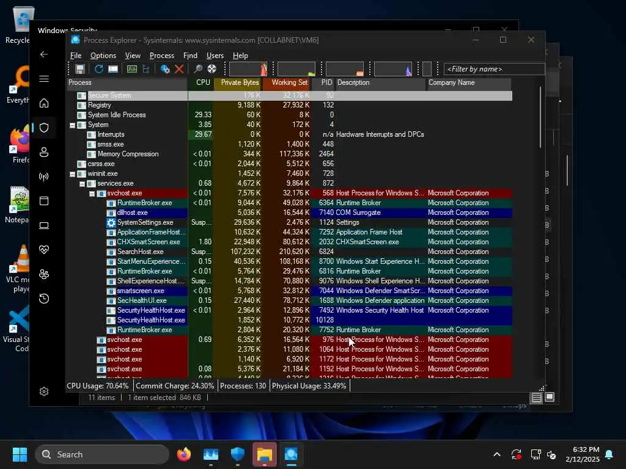Select the dllhost.exe process row

pyautogui.click(x=289, y=213)
